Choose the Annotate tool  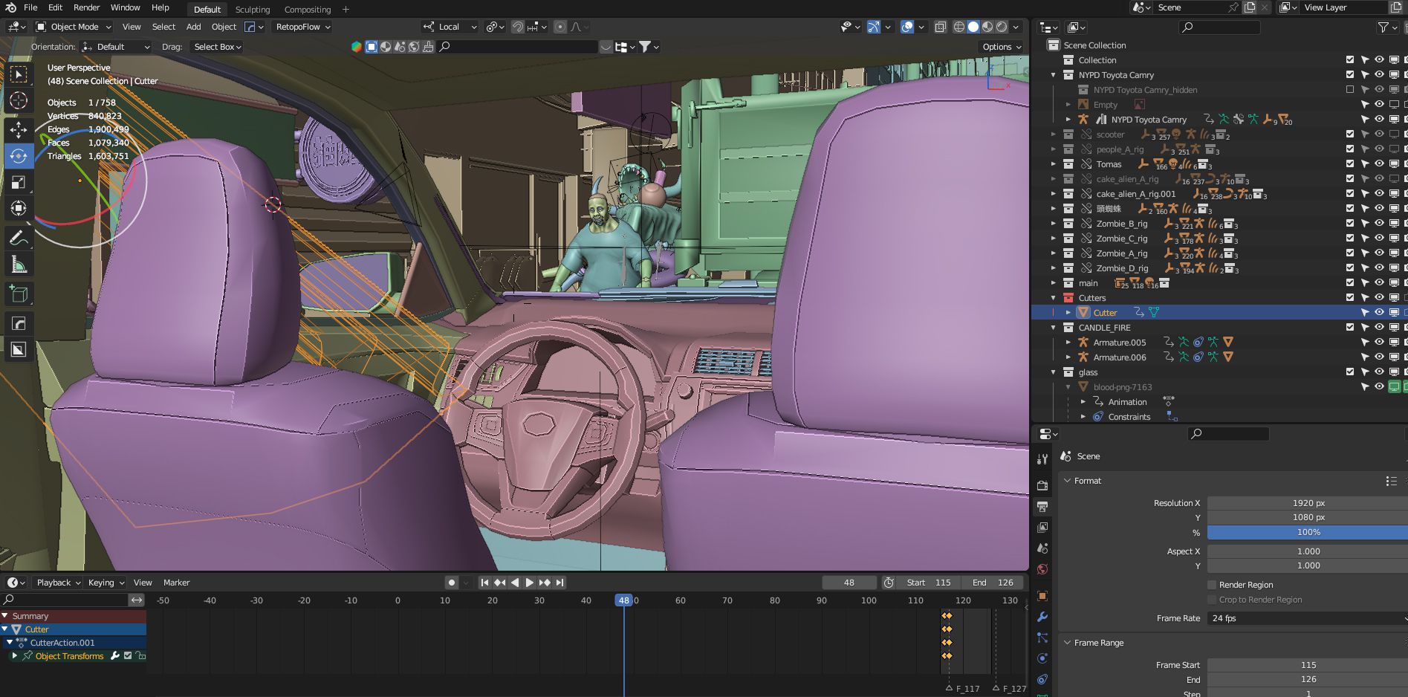tap(19, 238)
